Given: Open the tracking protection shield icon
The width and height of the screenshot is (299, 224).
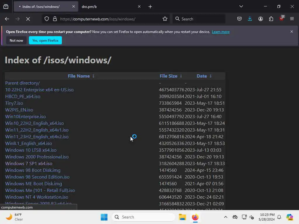Looking at the screenshot, I should point(47,19).
